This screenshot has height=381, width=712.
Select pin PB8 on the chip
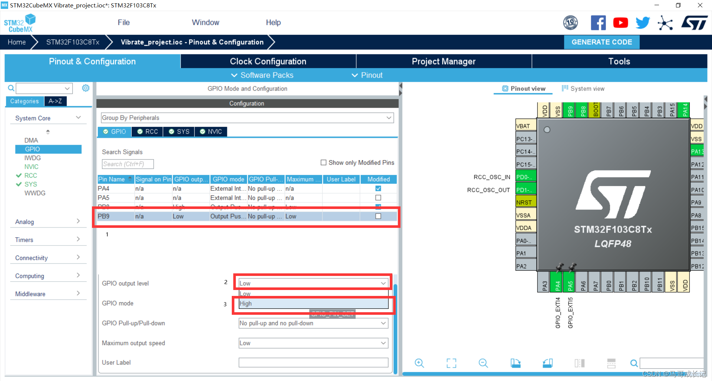tap(583, 110)
